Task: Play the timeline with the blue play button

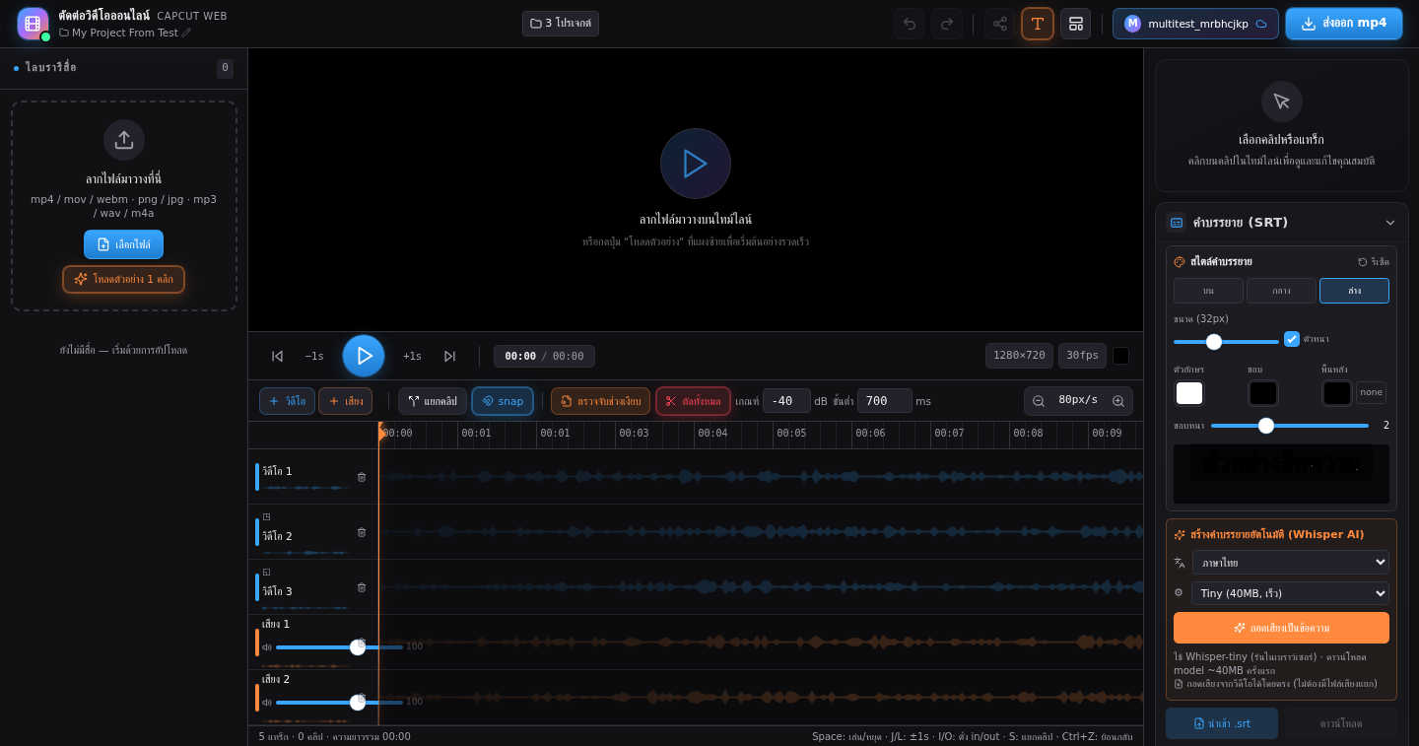Action: [364, 356]
